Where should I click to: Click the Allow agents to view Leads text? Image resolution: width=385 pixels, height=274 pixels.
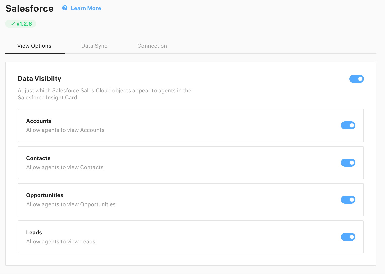[61, 241]
